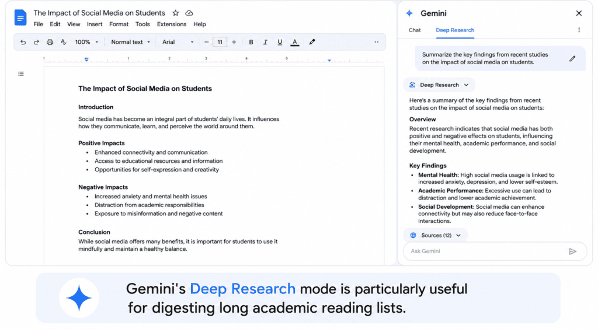This screenshot has height=329, width=598.
Task: Click the Key Findings heading in Gemini
Action: pos(427,166)
